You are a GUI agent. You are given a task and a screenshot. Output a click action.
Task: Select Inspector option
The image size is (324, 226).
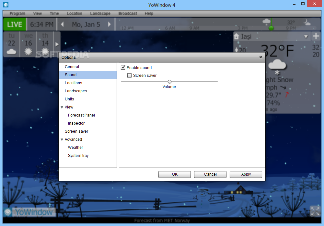[x=88, y=123]
